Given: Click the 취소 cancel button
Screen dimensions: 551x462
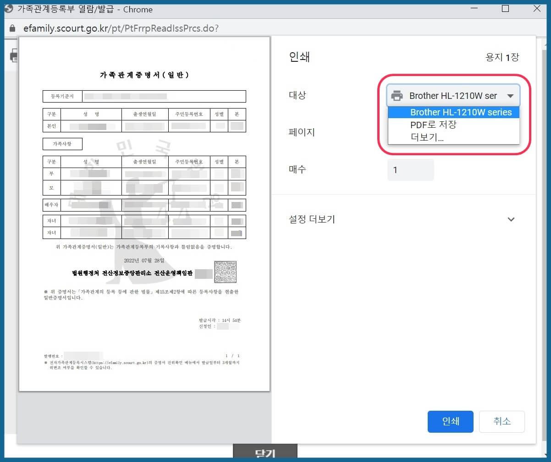Looking at the screenshot, I should coord(502,422).
